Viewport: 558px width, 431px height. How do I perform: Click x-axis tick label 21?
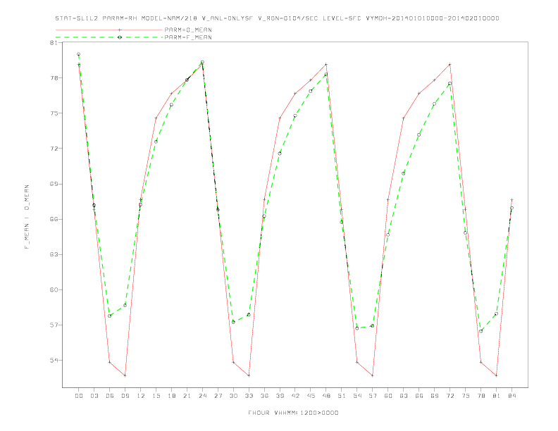click(187, 396)
